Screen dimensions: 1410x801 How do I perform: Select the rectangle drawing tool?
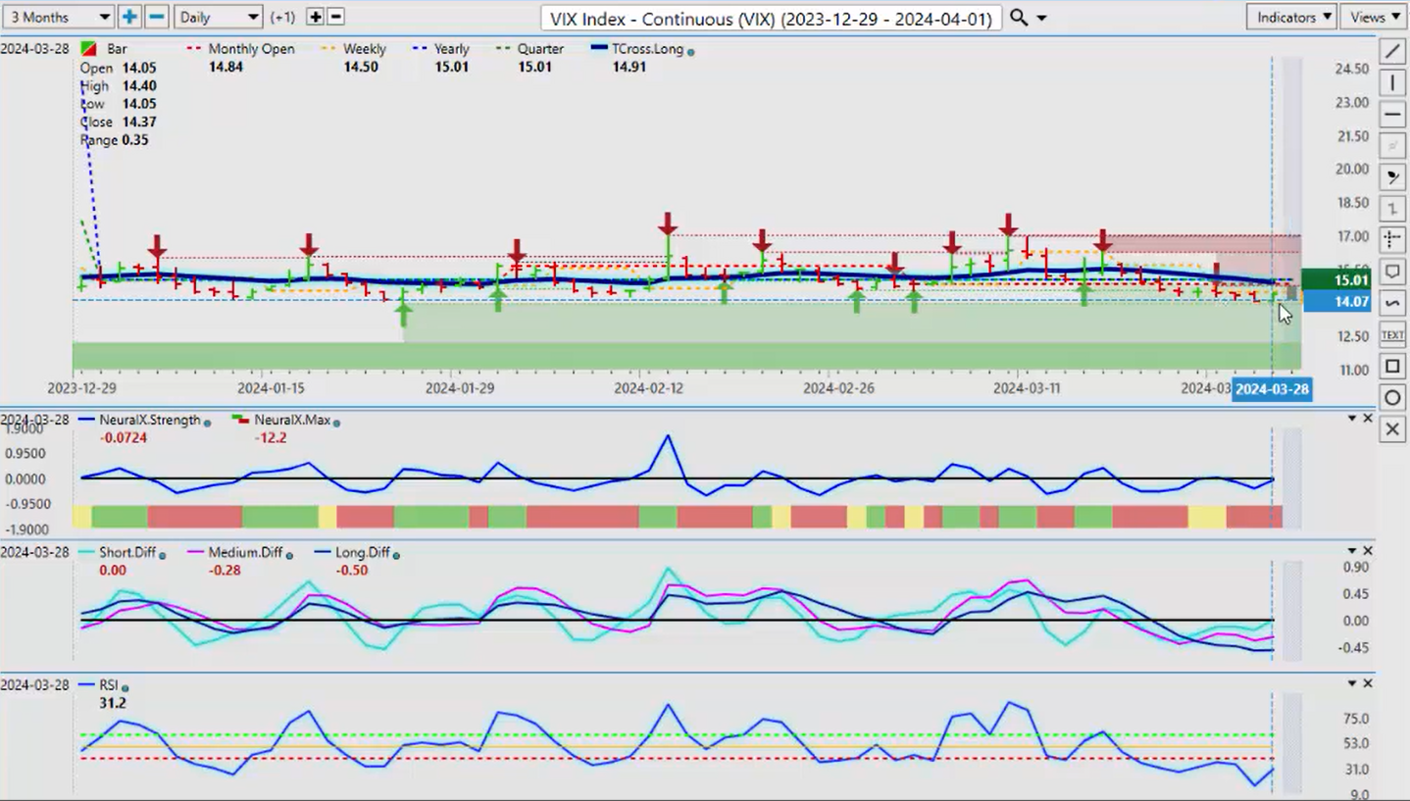[x=1392, y=367]
